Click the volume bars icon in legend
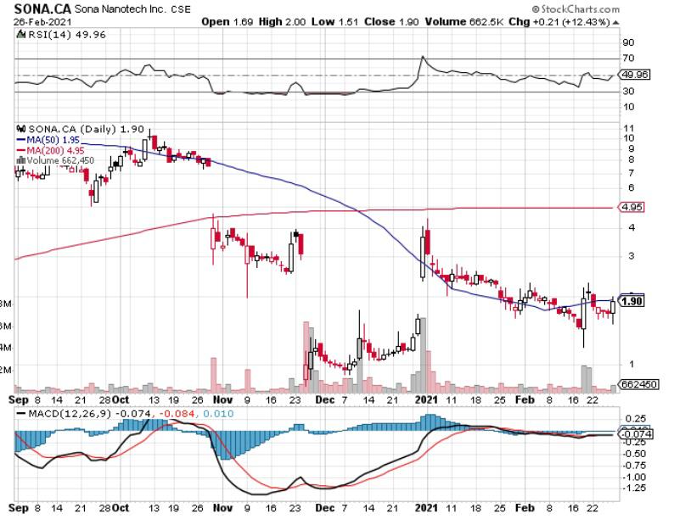This screenshot has height=519, width=674. click(x=20, y=160)
